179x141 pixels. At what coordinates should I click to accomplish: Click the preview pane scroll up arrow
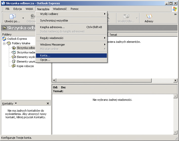coord(175,96)
